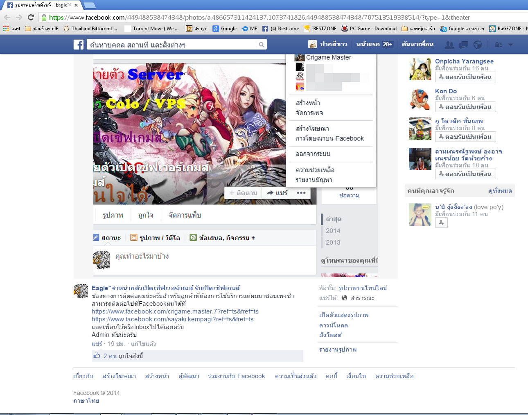The width and height of the screenshot is (528, 415).
Task: Choose 'สร้างโฆษณา' in the dropdown menu
Action: [x=312, y=129]
